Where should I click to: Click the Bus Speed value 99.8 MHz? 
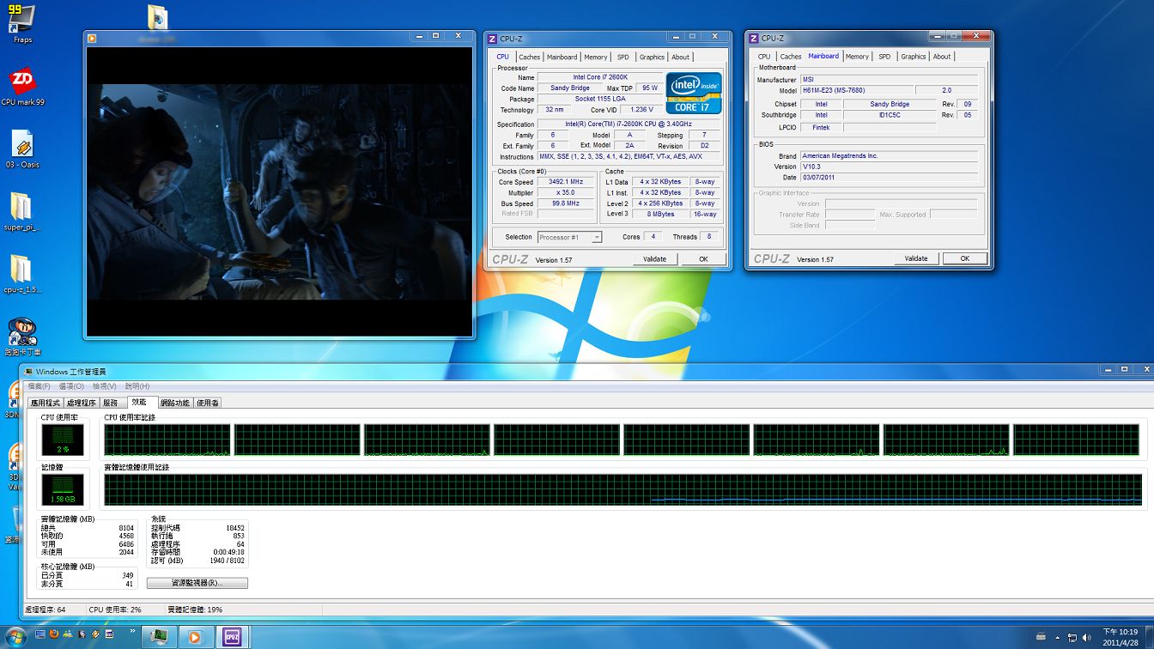pos(566,203)
